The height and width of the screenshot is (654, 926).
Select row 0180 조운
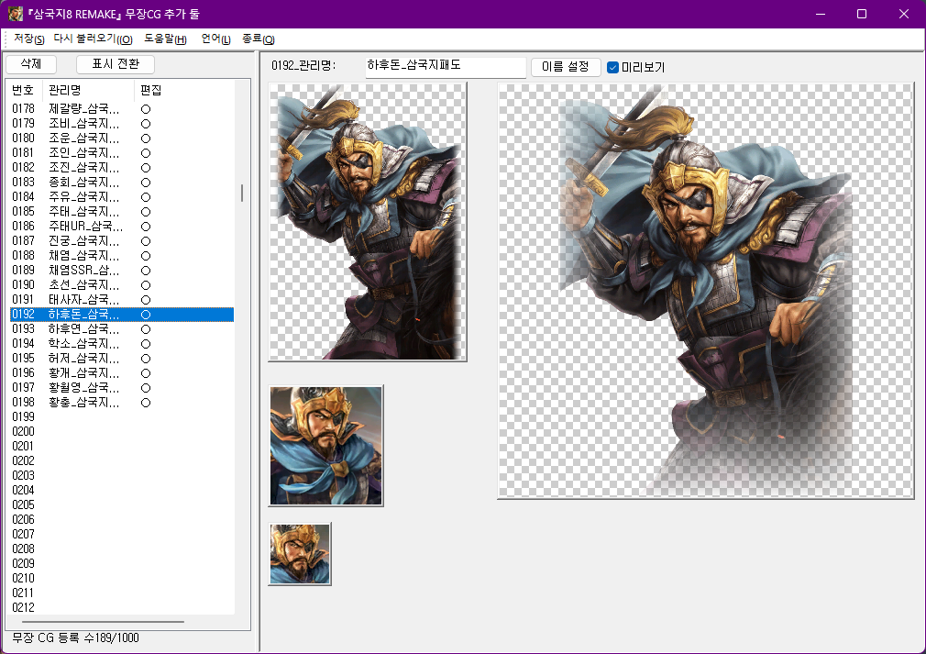pos(122,139)
